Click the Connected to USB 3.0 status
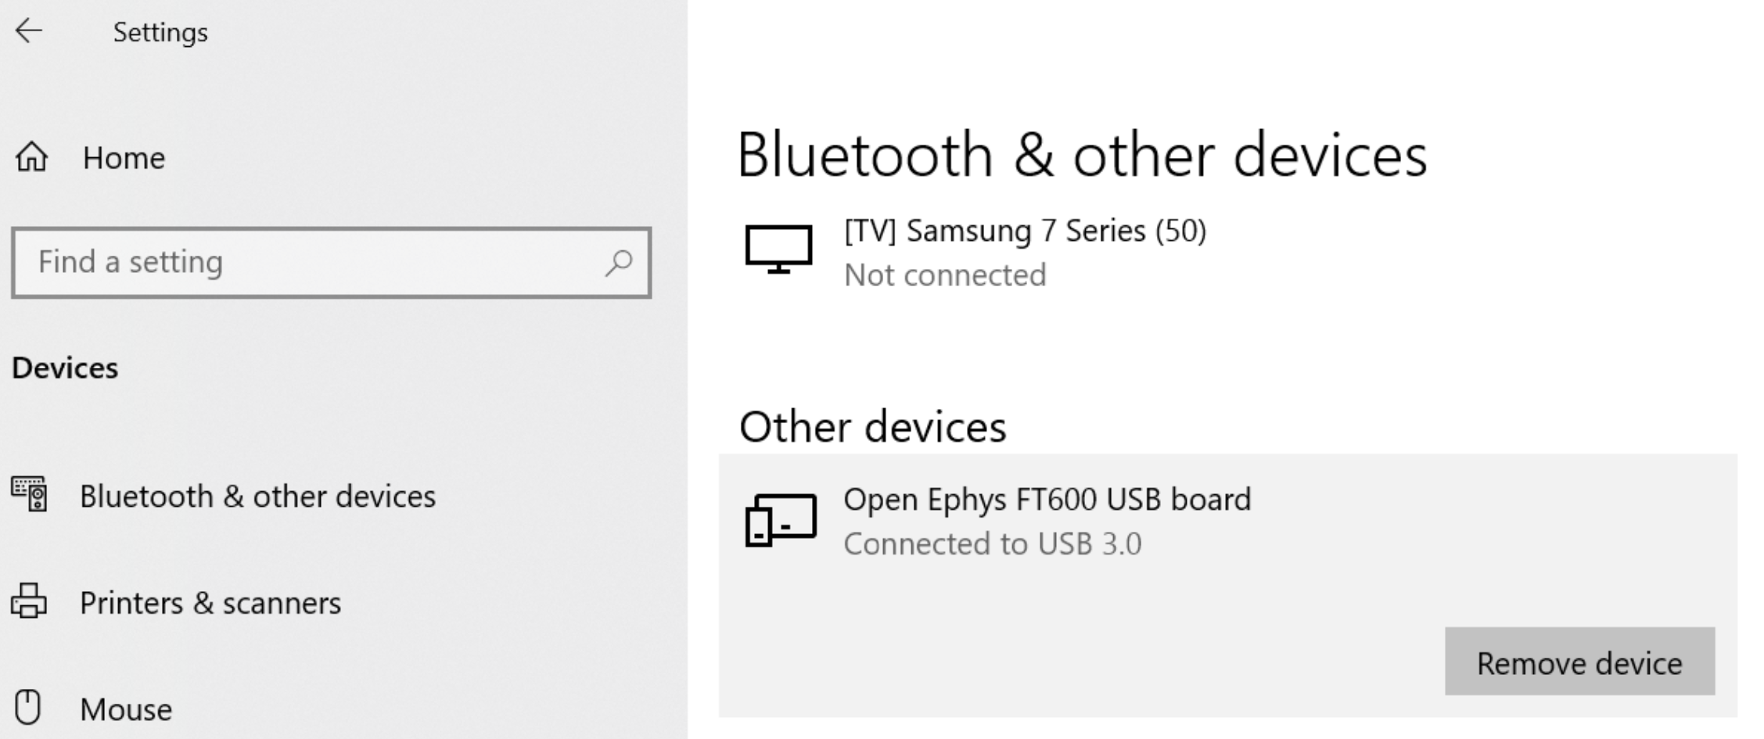This screenshot has width=1764, height=739. coord(992,544)
